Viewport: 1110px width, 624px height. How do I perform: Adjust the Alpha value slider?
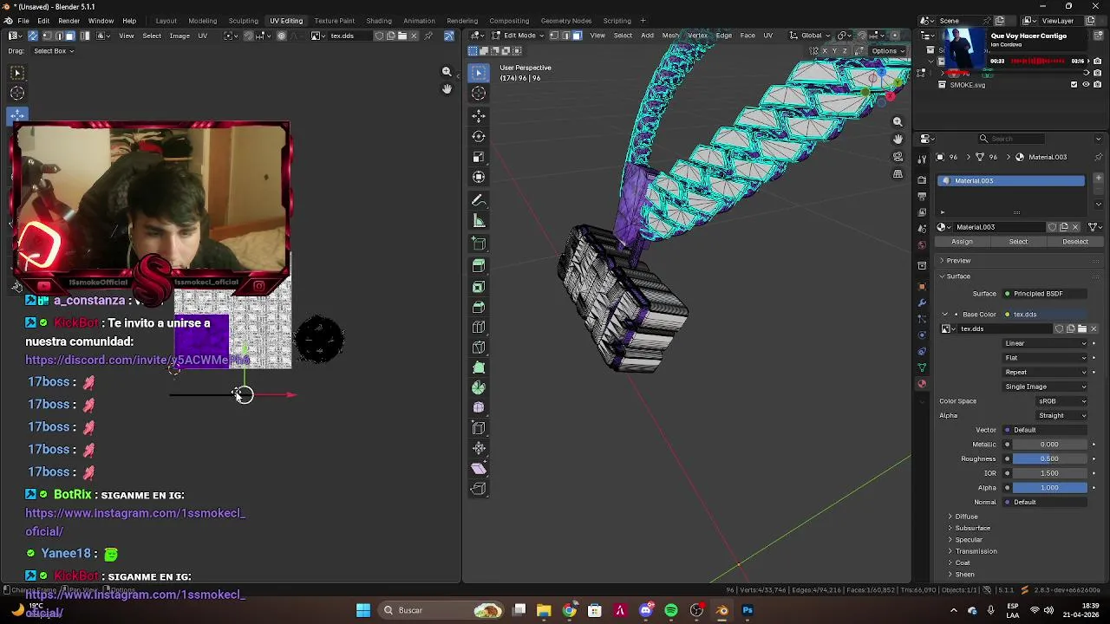[x=1049, y=488]
